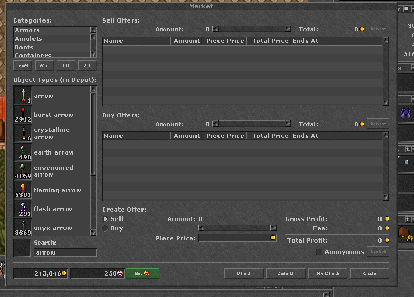The width and height of the screenshot is (414, 297).
Task: Click Sell Offers table scroll down arrow
Action: pos(386,103)
